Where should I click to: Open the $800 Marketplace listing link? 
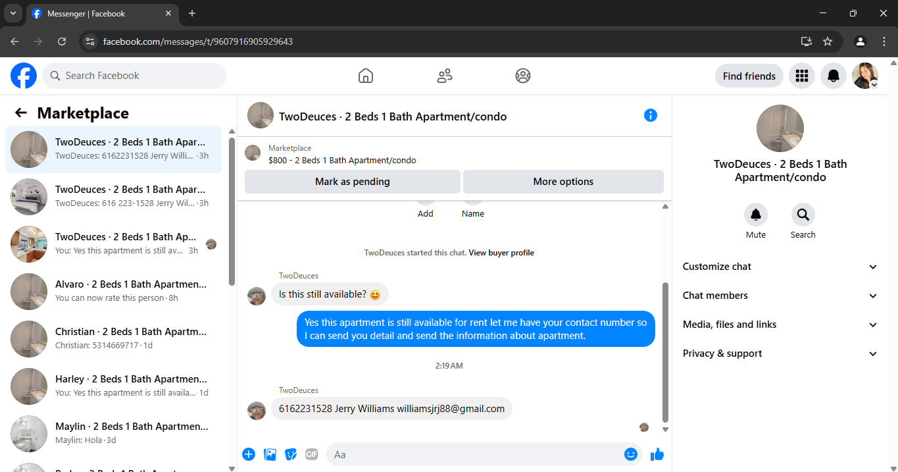[342, 160]
